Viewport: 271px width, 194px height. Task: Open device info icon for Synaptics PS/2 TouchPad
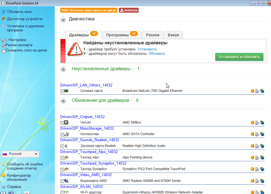coord(257,169)
